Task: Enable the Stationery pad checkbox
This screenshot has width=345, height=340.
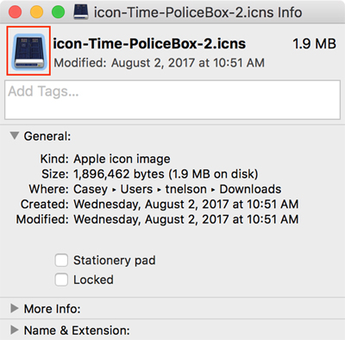Action: [61, 261]
